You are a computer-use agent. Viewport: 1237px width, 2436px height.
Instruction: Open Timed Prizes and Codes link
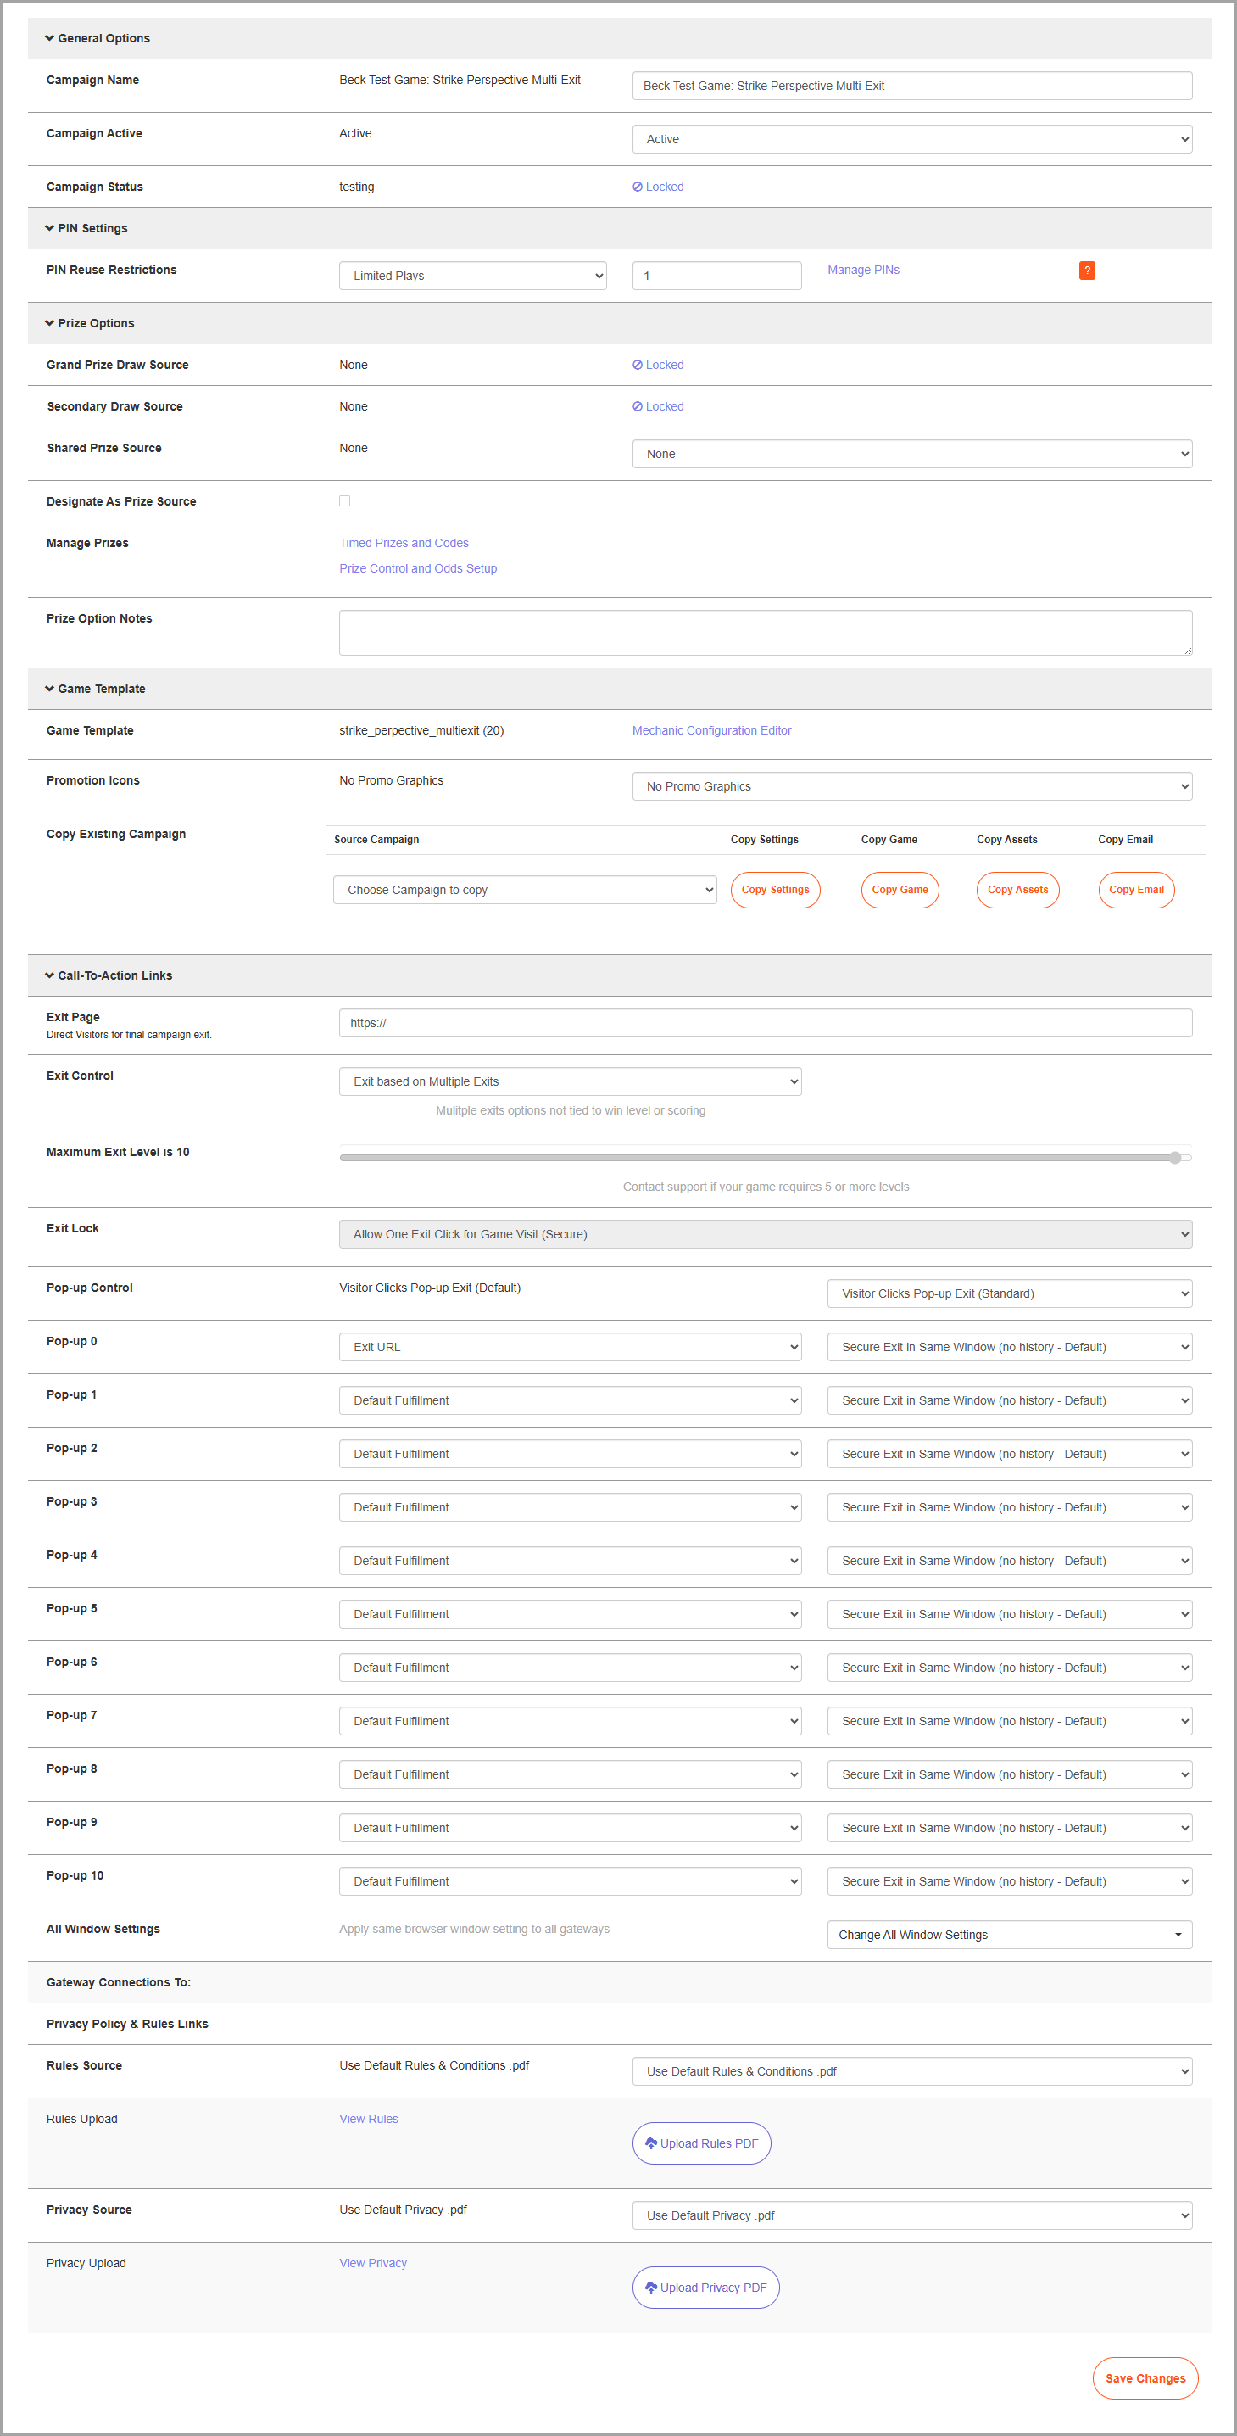click(x=404, y=544)
